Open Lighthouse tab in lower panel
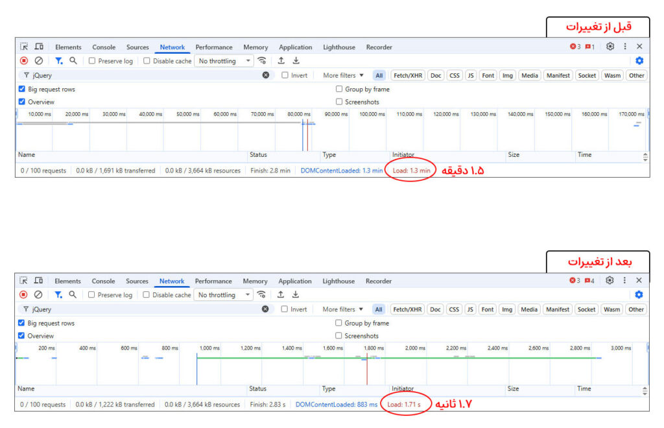The image size is (664, 428). 338,281
